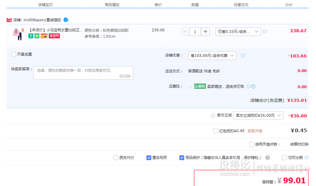Check the 朋友代付 checkbox
This screenshot has height=186, width=316.
click(x=116, y=158)
